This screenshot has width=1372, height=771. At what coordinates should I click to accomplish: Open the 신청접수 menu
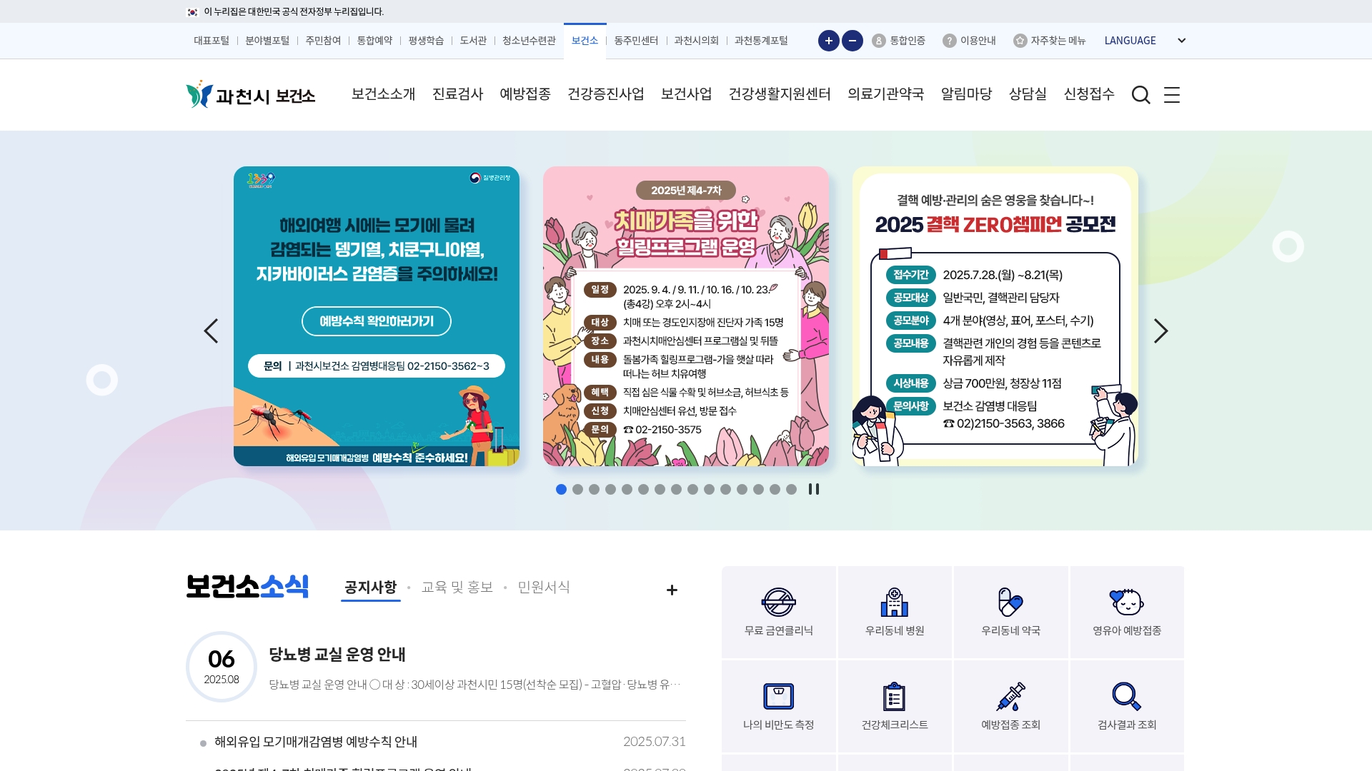[x=1089, y=94]
